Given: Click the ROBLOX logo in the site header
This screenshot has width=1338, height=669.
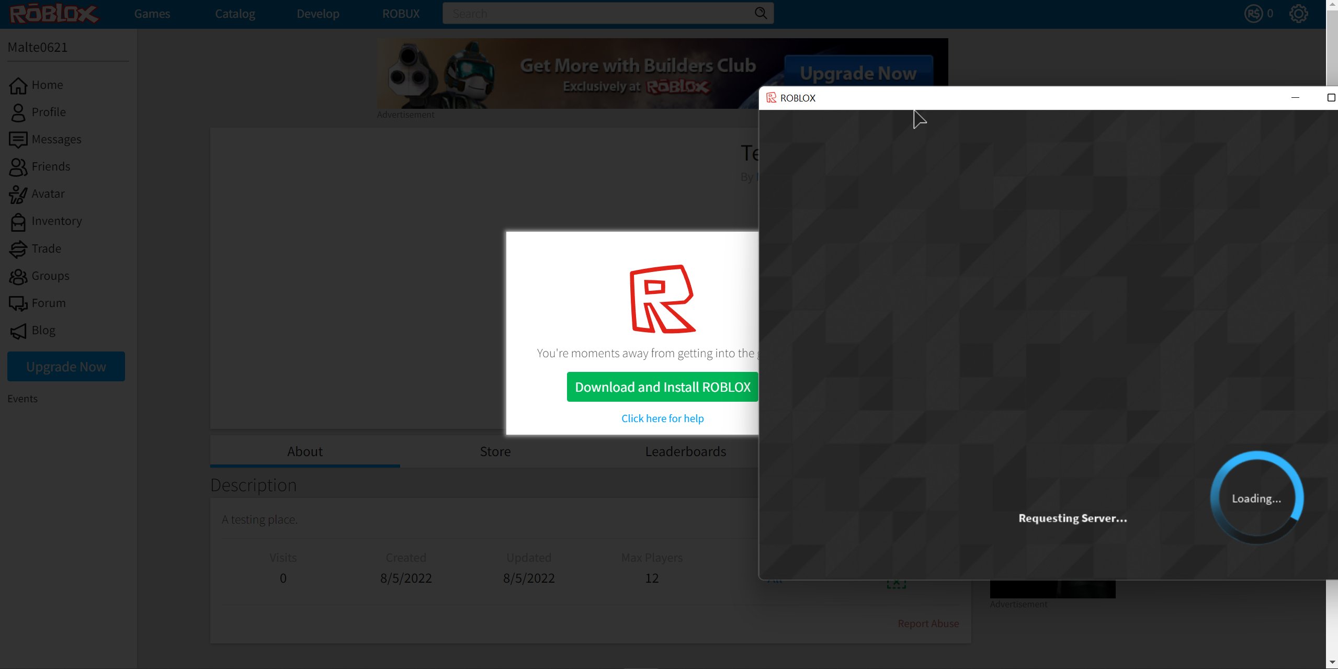Looking at the screenshot, I should coord(54,14).
